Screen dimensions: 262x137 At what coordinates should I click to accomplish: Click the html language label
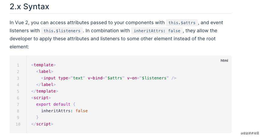224,61
